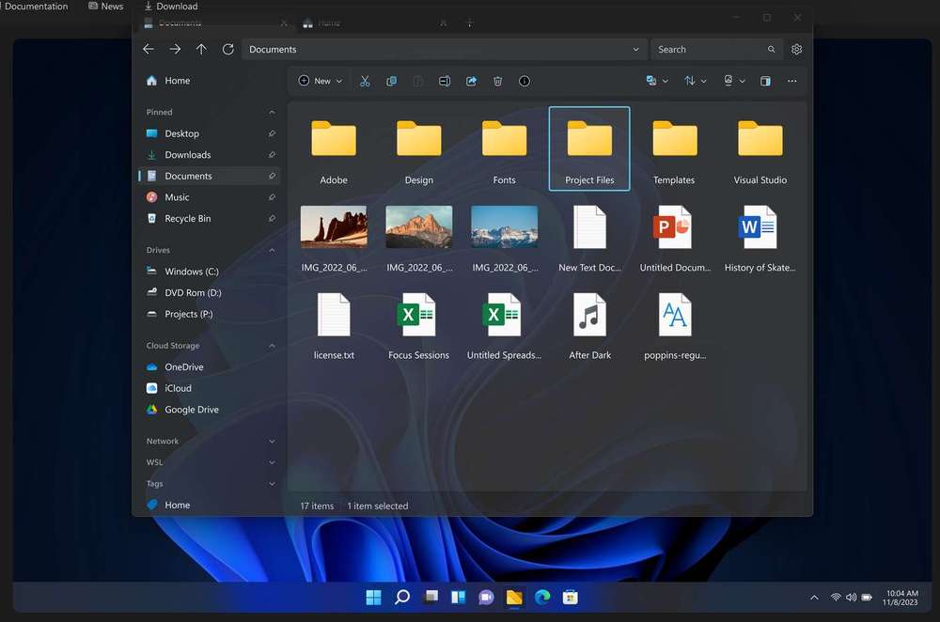Select the Design folder
Viewport: 940px width, 622px height.
point(419,148)
